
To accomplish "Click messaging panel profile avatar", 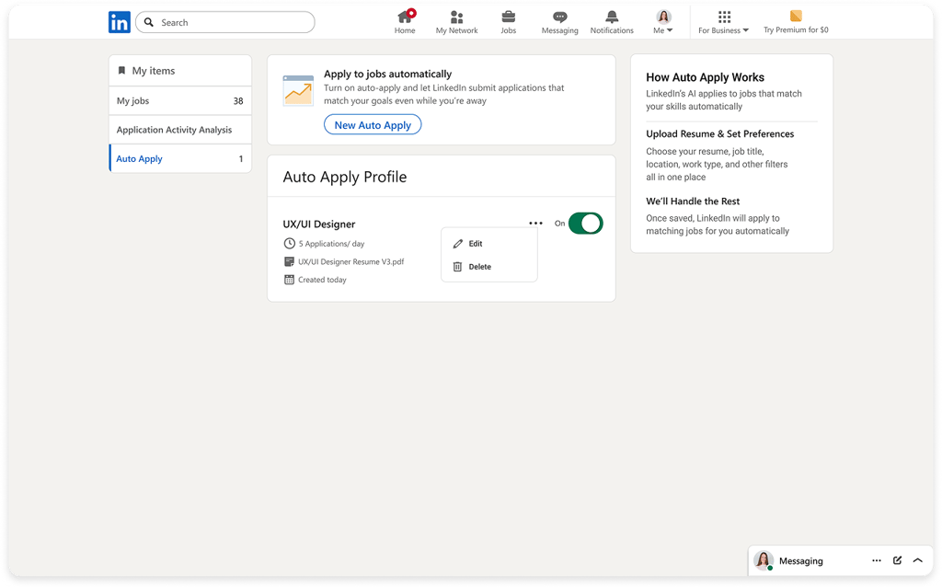I will [x=764, y=560].
